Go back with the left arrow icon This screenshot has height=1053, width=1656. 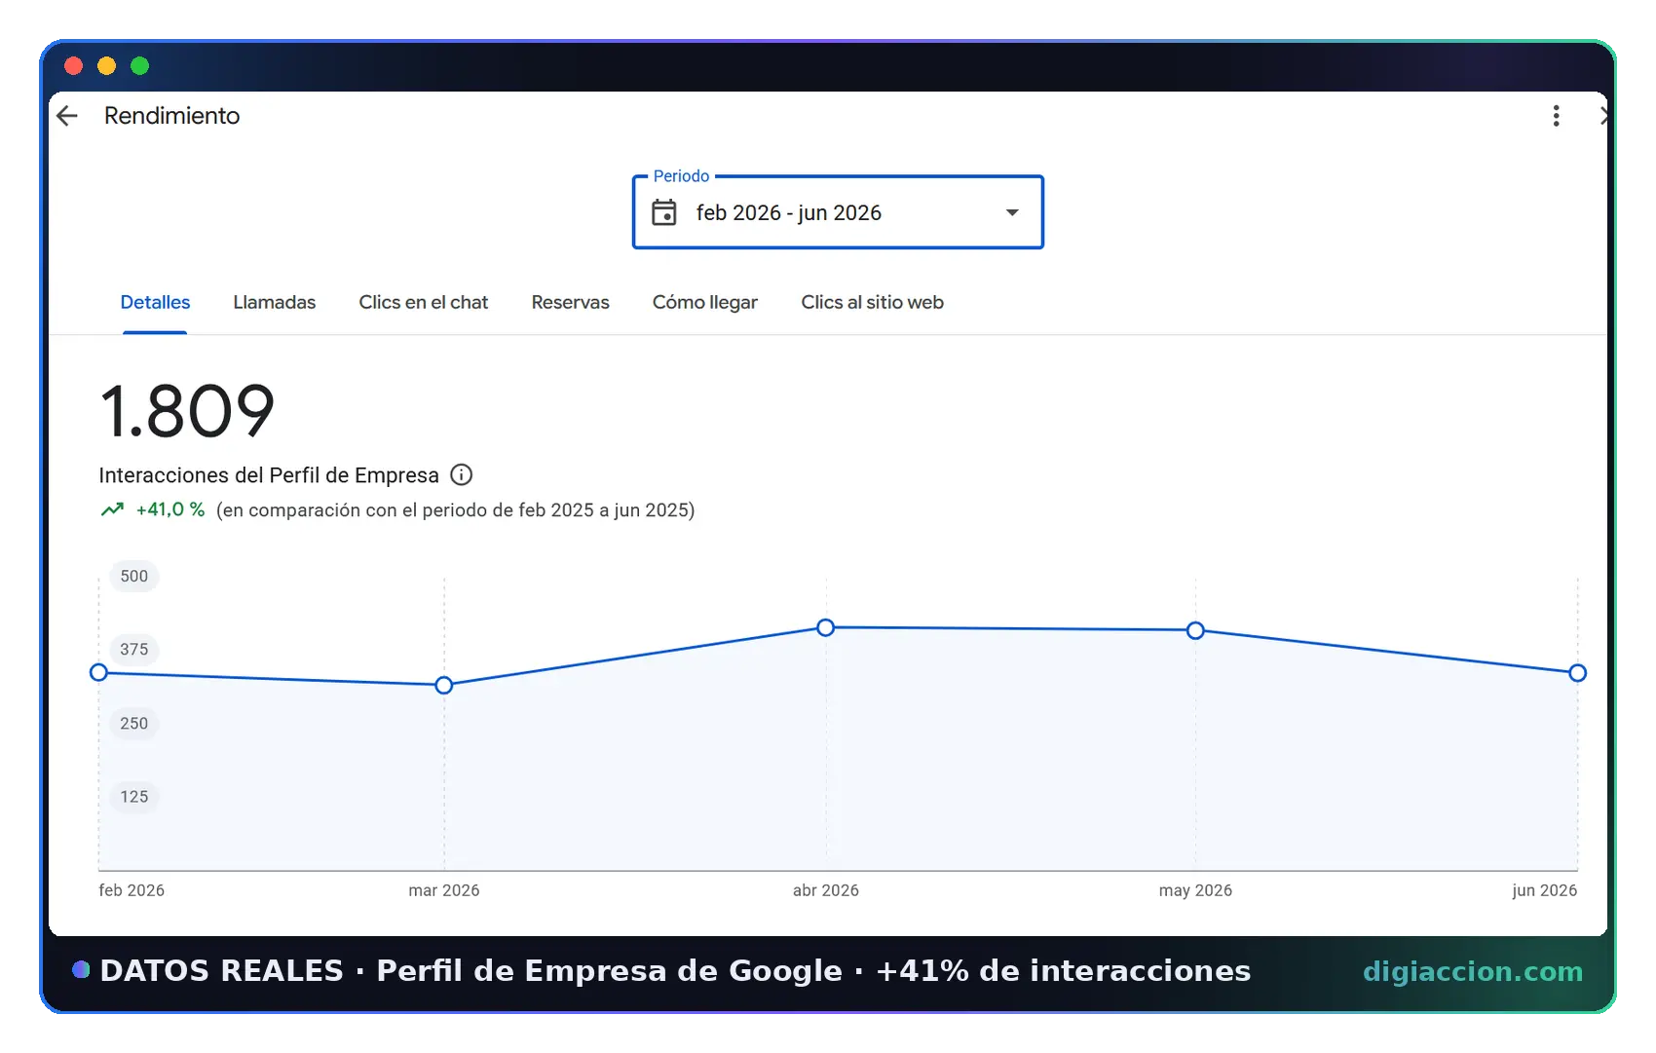67,116
